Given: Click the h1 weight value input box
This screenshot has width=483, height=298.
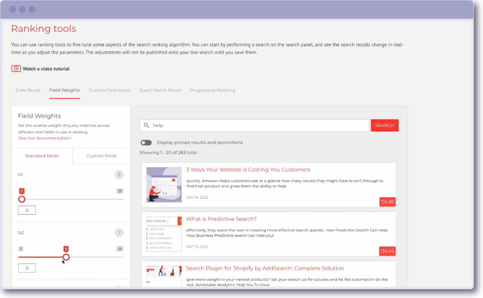Looking at the screenshot, I should (x=27, y=210).
